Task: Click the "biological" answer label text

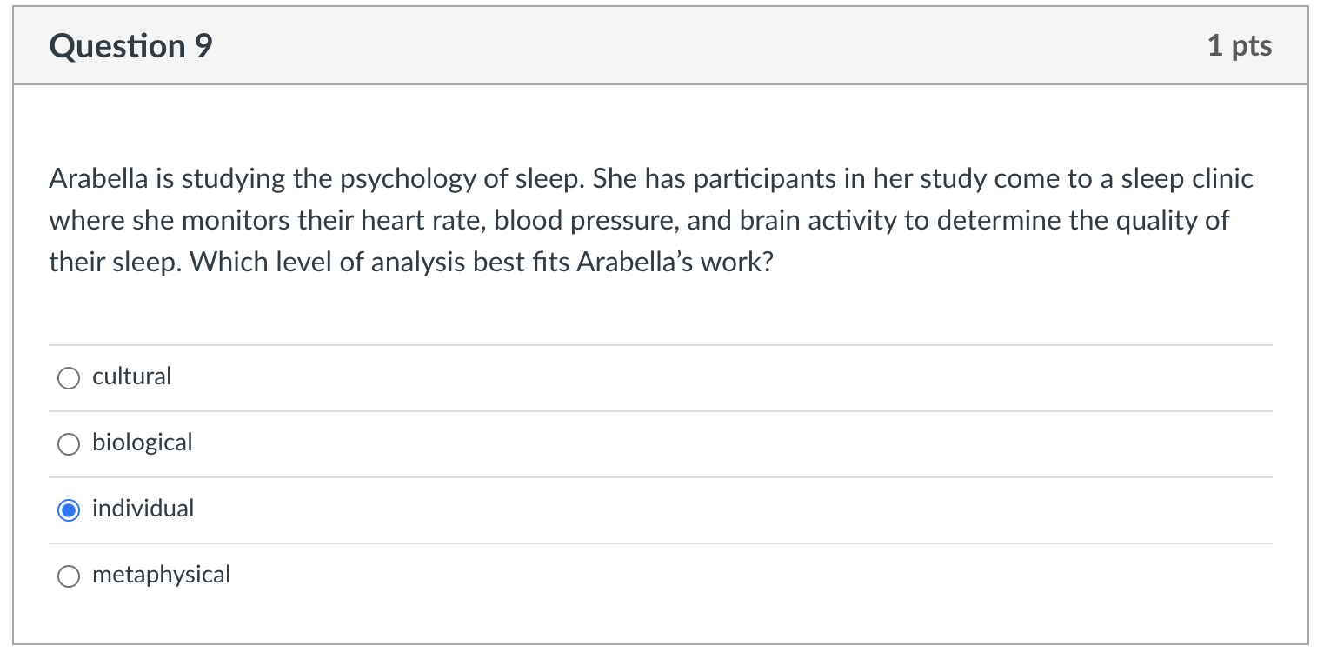Action: pos(142,443)
